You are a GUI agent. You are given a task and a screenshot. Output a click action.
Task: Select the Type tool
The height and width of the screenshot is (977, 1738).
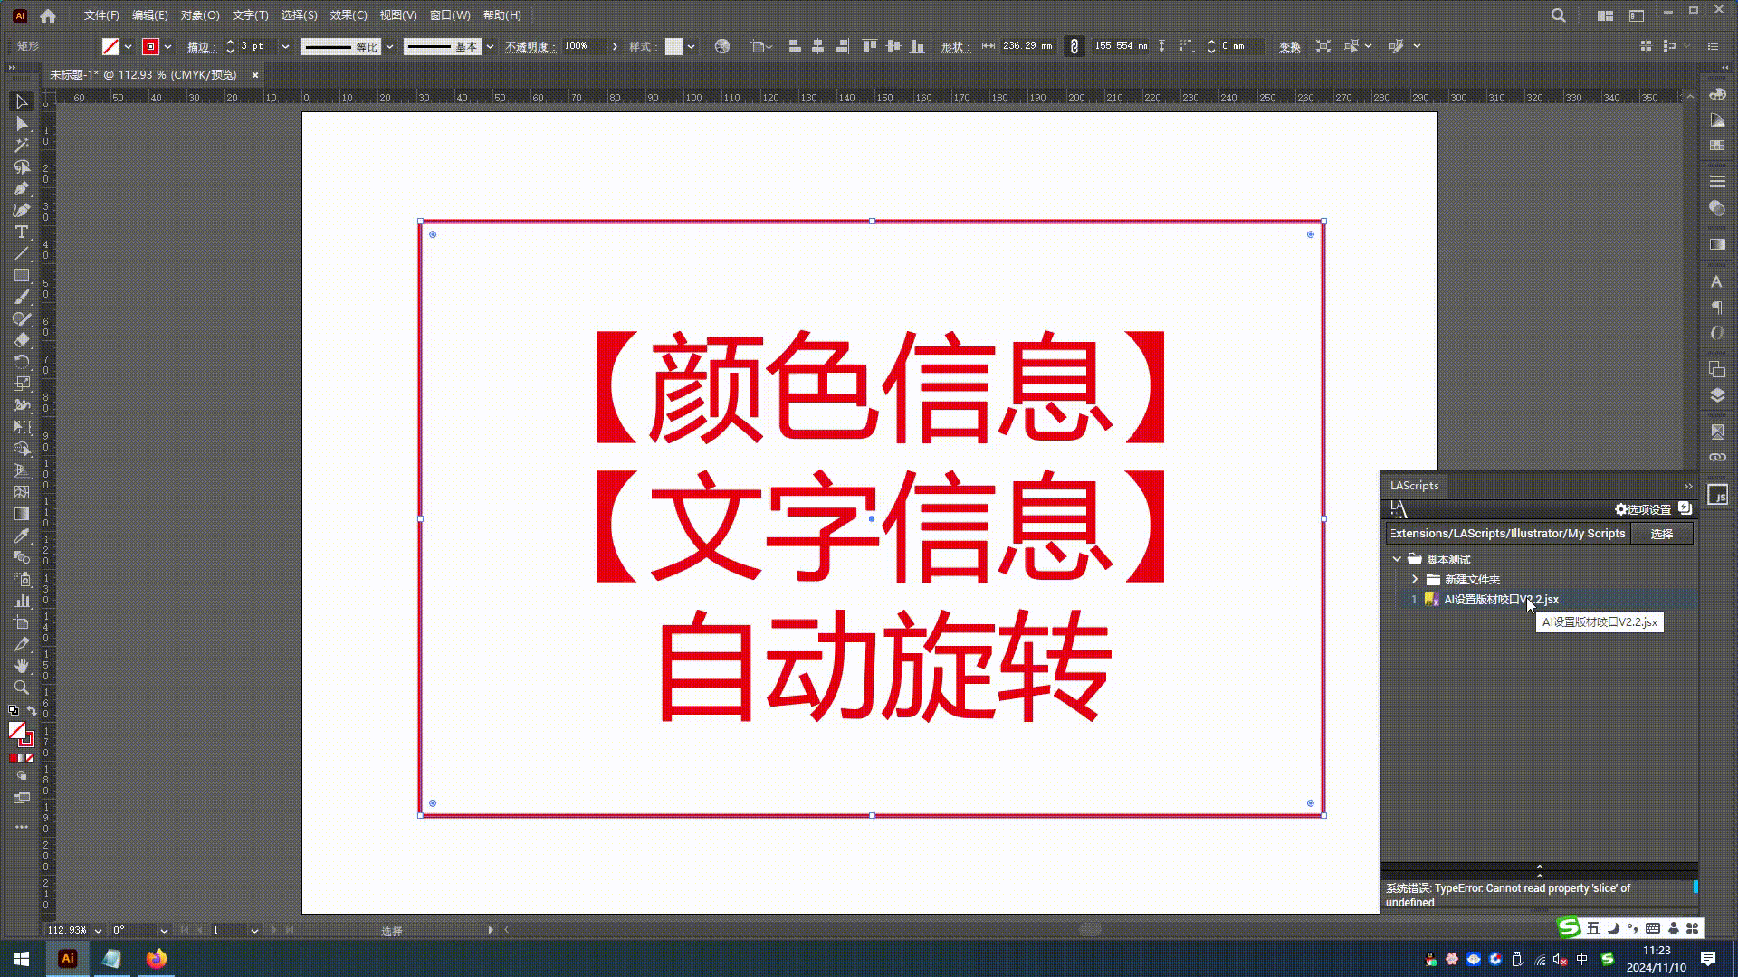23,232
